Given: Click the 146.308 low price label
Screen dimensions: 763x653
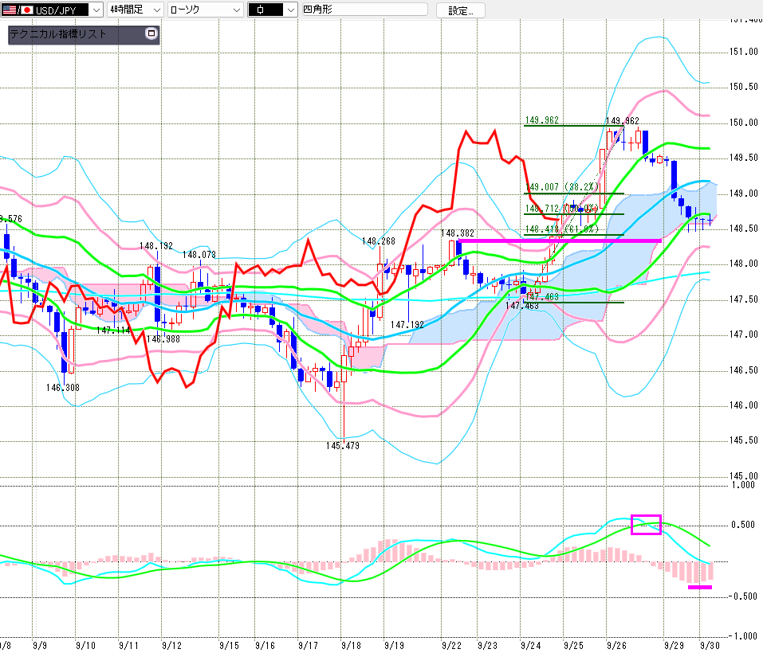Looking at the screenshot, I should (x=63, y=387).
